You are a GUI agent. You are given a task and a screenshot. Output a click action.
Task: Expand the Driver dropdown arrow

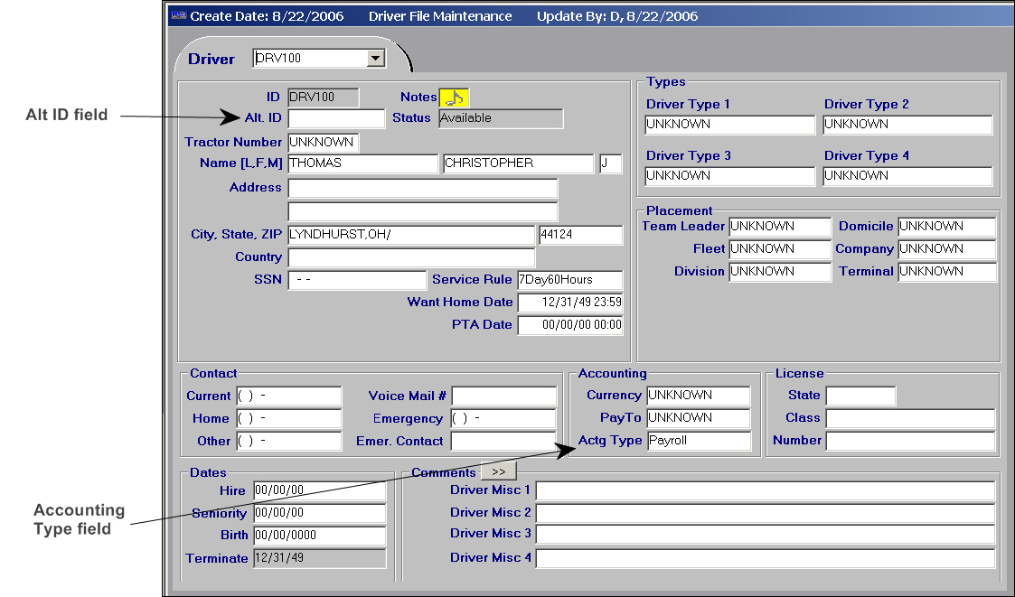pos(375,58)
